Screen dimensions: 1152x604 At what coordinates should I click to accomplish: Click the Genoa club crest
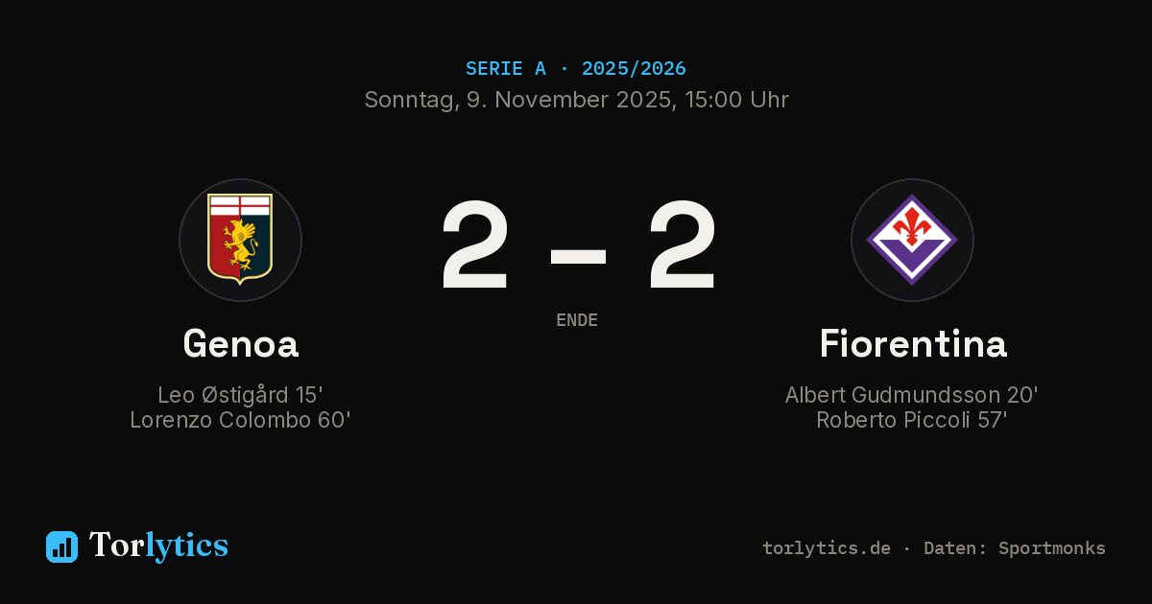tap(240, 240)
